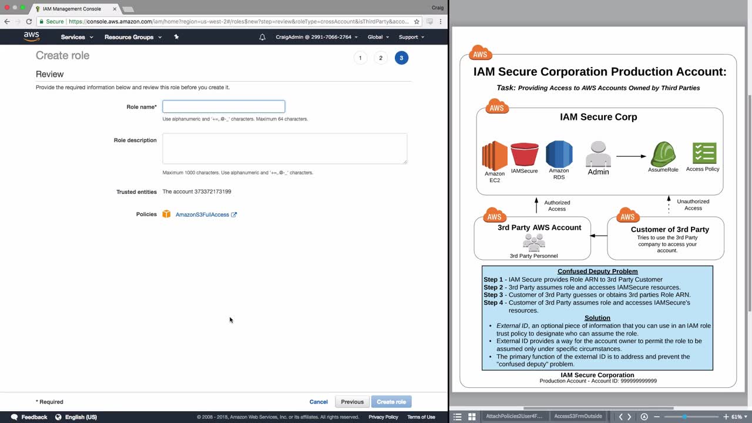Click the Amazon EC2 icon in diagram
The image size is (752, 423).
[x=495, y=156]
